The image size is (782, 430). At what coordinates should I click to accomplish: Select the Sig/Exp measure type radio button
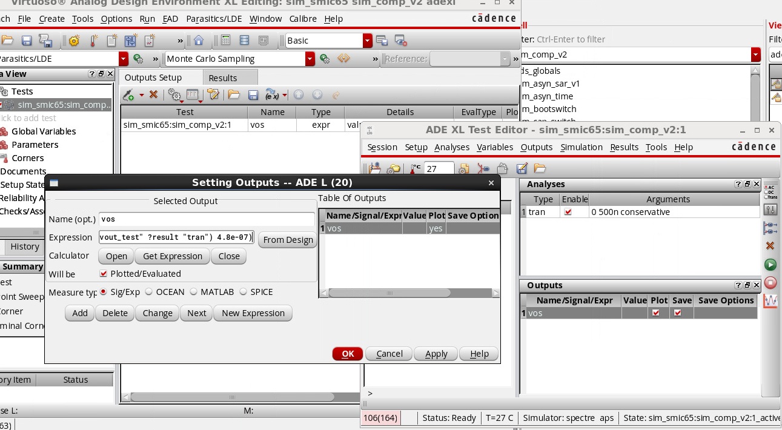(x=104, y=292)
